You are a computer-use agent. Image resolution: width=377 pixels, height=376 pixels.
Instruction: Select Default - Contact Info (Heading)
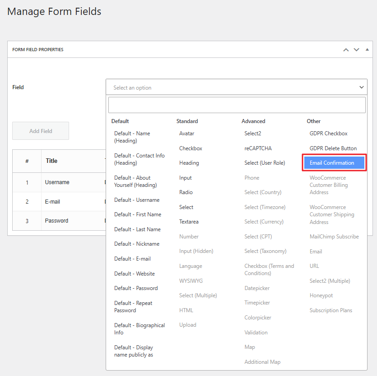pyautogui.click(x=139, y=159)
